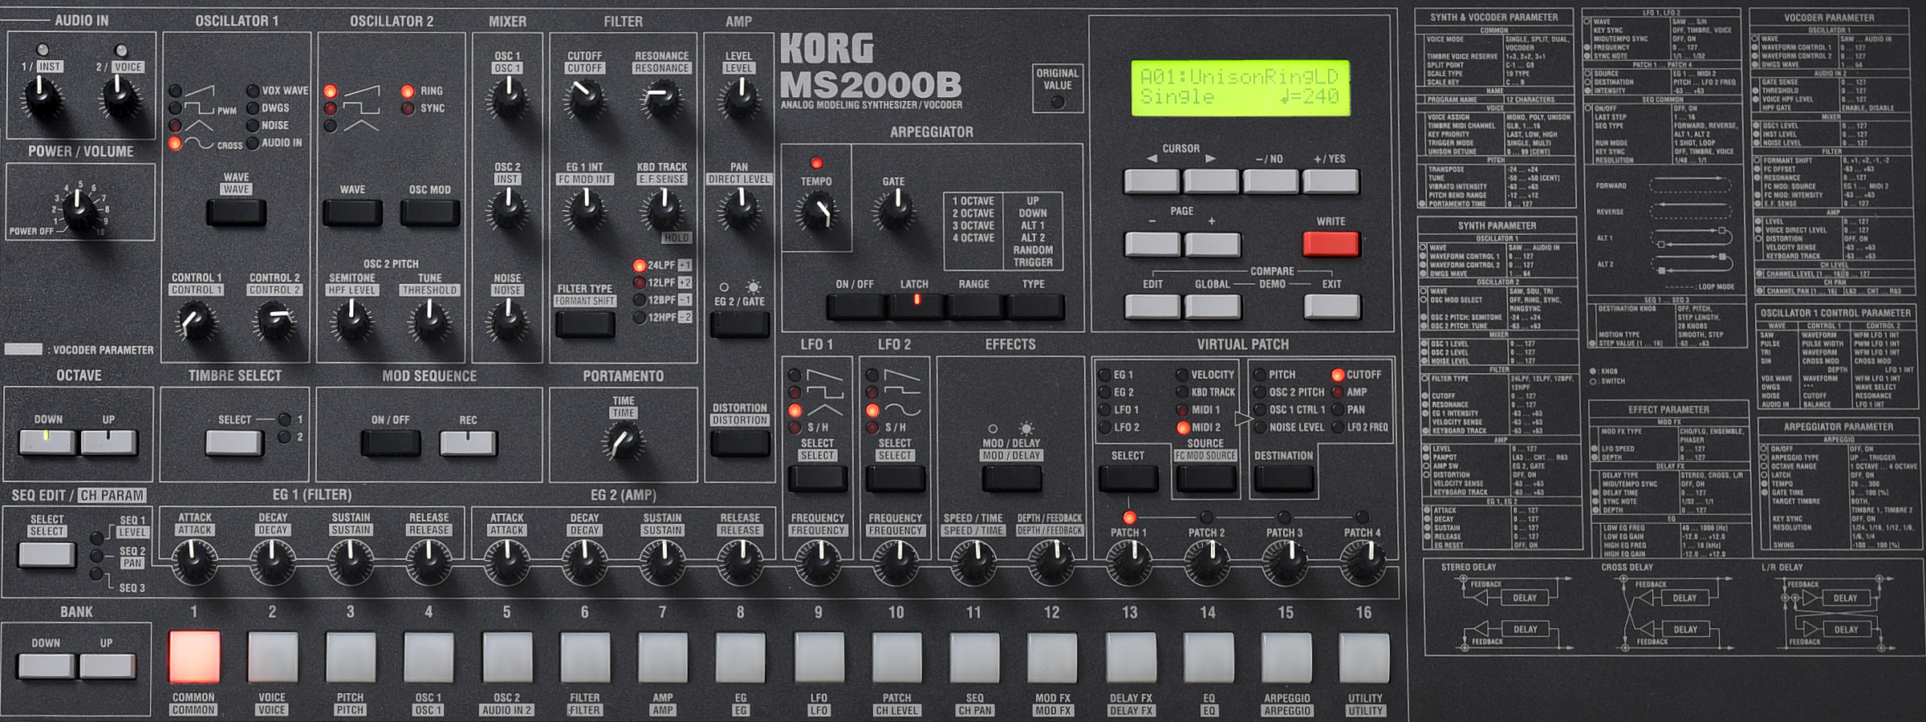1926x722 pixels.
Task: Click the OSC MOD button
Action: point(430,212)
